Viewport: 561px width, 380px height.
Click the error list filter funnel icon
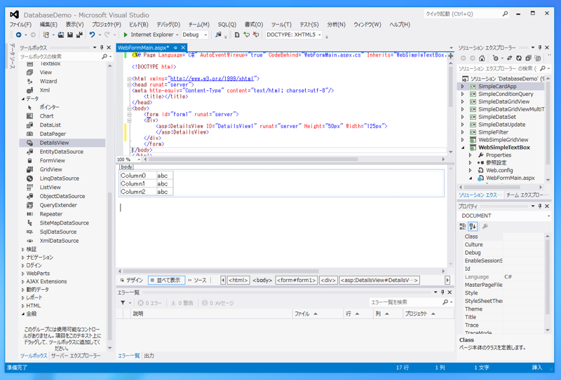123,303
